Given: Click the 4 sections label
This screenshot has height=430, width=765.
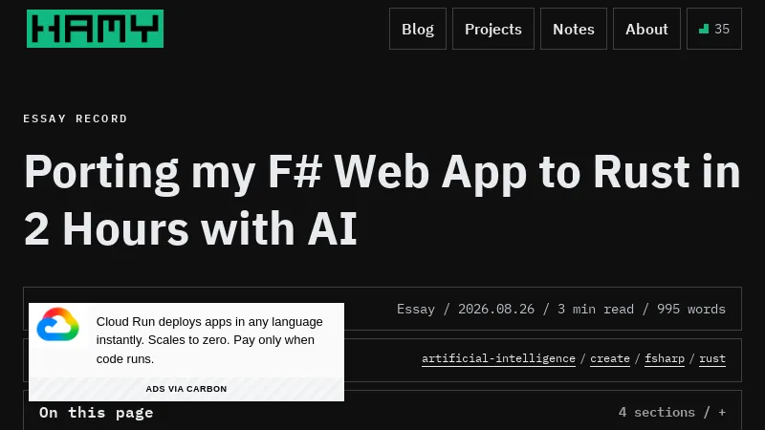Looking at the screenshot, I should point(657,413).
